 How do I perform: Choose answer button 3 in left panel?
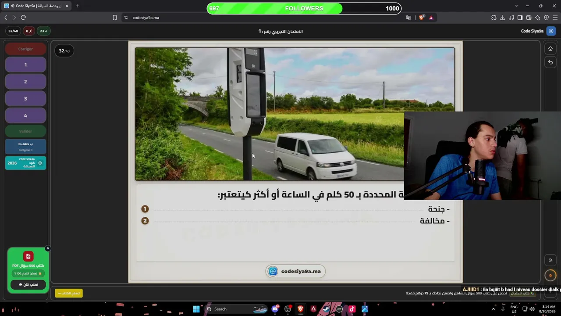25,99
